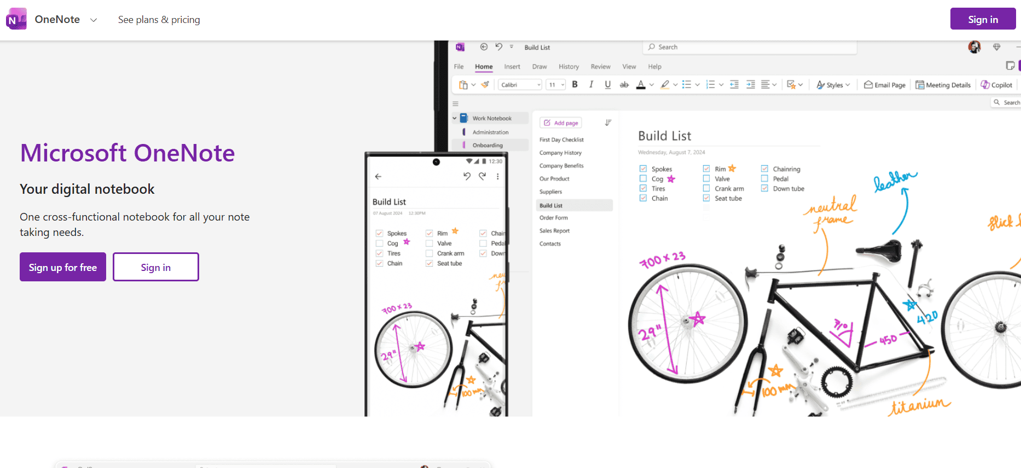Apply Strikethrough formatting
Screen dimensions: 1021x468
[x=624, y=84]
